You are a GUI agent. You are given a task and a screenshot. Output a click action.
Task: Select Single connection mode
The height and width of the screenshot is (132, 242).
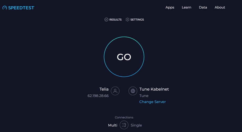136,125
